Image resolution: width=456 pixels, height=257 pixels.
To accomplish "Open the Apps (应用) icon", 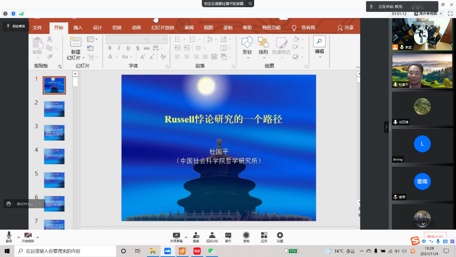I will [264, 237].
